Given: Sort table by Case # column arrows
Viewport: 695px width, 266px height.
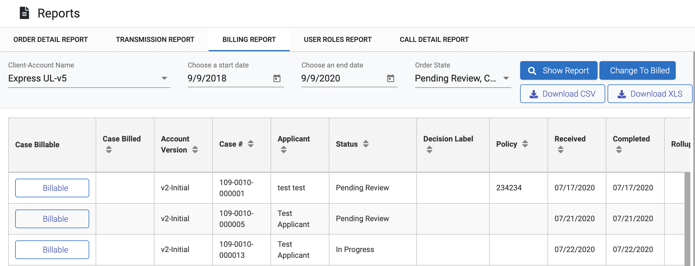Looking at the screenshot, I should (x=251, y=144).
